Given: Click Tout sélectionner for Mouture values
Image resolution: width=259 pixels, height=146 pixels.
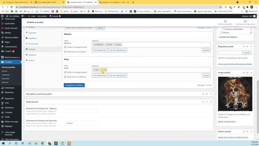Looking at the screenshot, I should pos(100,50).
